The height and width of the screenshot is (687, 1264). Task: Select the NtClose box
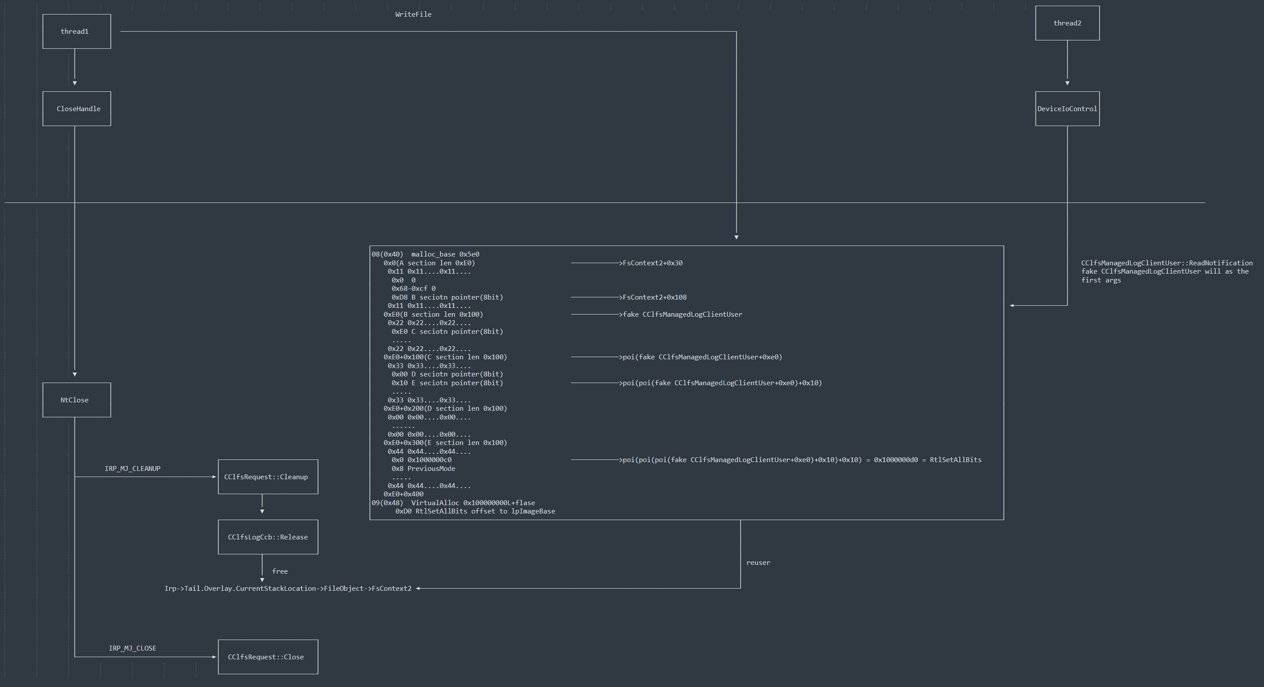tap(76, 400)
